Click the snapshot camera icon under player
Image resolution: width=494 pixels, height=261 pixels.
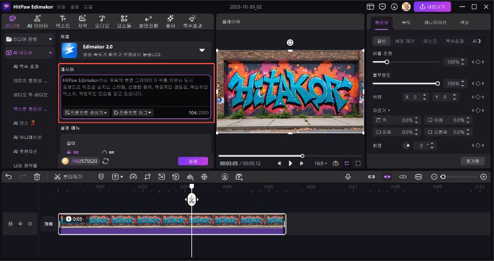tap(336, 164)
